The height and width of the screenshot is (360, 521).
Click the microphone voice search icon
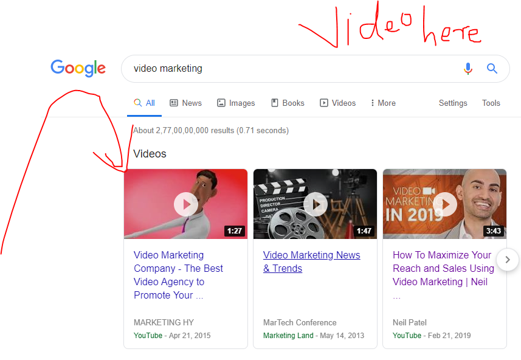point(468,69)
